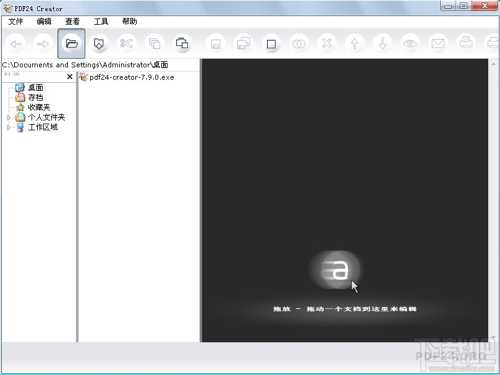Select the Print document icon

[465, 43]
